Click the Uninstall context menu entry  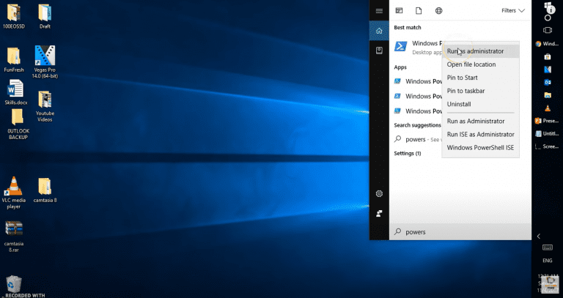click(x=459, y=104)
